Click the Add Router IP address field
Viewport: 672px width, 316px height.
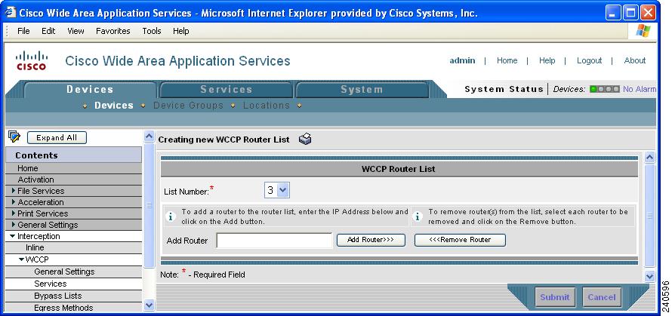click(274, 241)
